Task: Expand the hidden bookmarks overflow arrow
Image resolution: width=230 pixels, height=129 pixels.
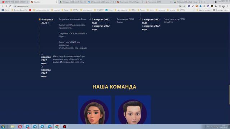Action: (193, 10)
